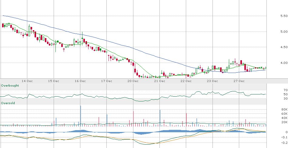The image size is (288, 148).
Task: Click the 20 Dec date label
Action: pos(133,81)
